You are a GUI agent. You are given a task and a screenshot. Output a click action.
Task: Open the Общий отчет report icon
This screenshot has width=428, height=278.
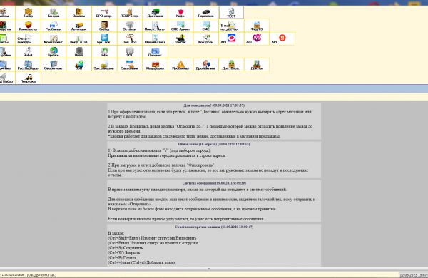(x=155, y=38)
